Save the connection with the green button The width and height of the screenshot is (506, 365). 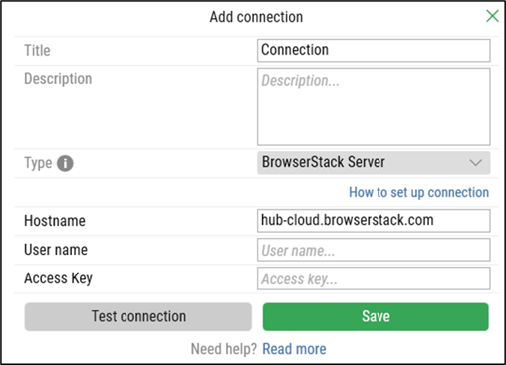pos(376,316)
